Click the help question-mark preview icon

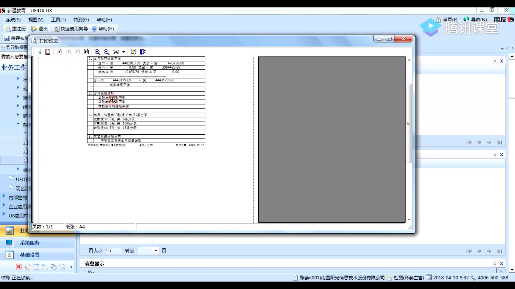134,52
